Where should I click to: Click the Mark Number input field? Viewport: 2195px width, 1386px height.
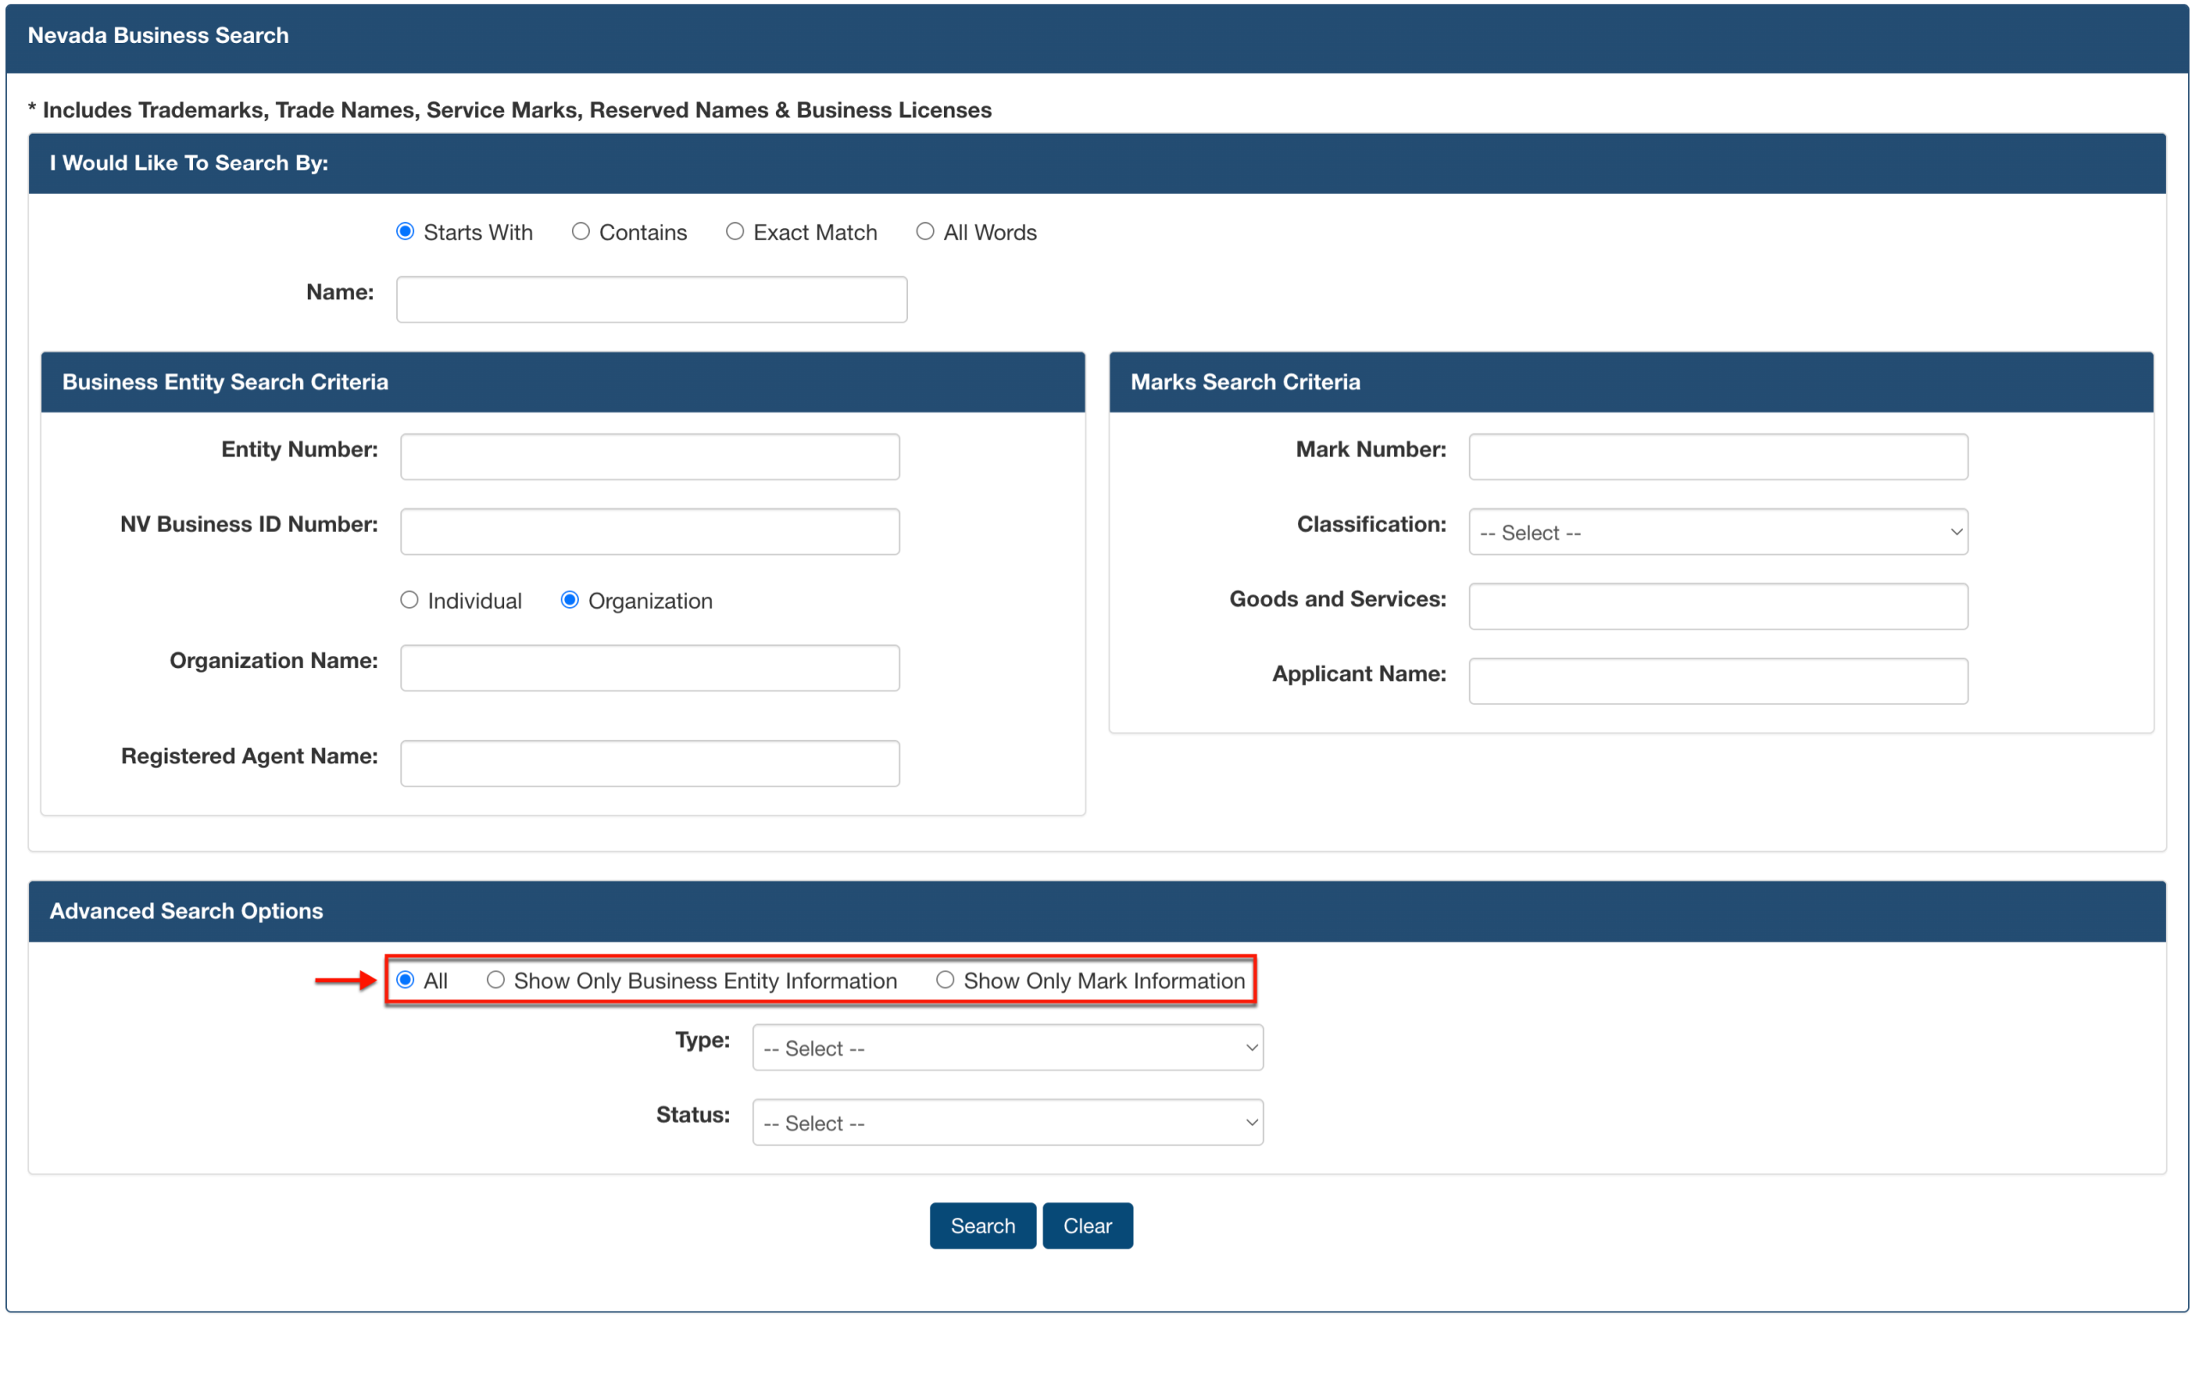(x=1718, y=457)
